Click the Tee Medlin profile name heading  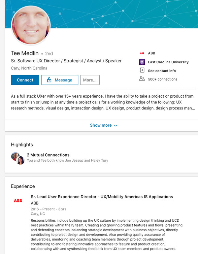click(25, 53)
